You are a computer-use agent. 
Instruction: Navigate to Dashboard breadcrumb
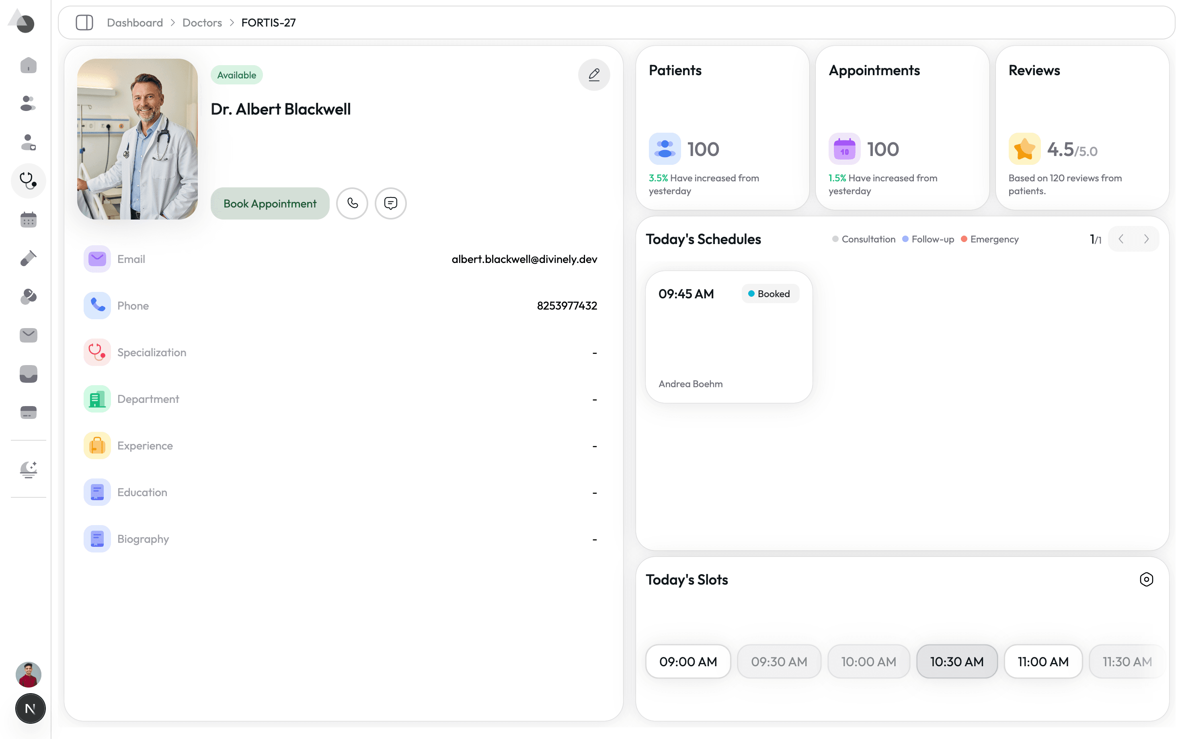[135, 23]
